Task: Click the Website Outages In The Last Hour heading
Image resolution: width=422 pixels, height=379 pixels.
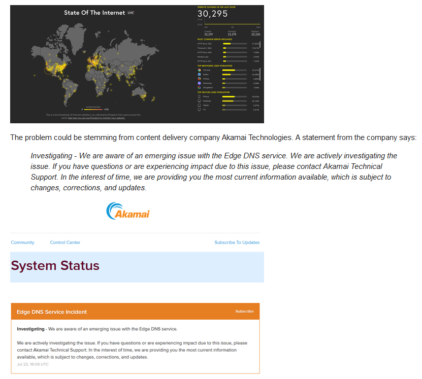Action: point(216,7)
